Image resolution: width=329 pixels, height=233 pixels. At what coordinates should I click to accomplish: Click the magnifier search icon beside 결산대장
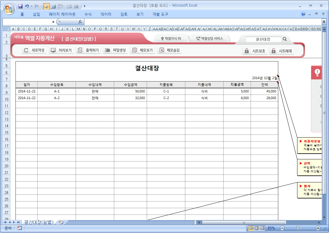[285, 39]
